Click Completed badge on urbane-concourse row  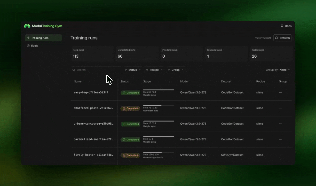pyautogui.click(x=130, y=124)
